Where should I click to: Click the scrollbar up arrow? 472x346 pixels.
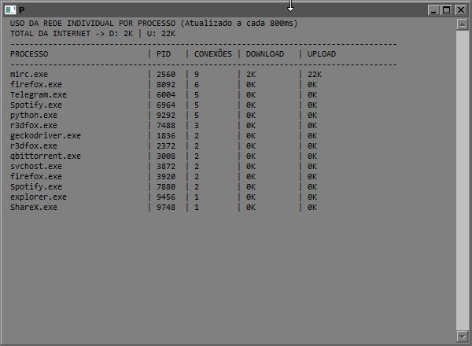point(462,24)
